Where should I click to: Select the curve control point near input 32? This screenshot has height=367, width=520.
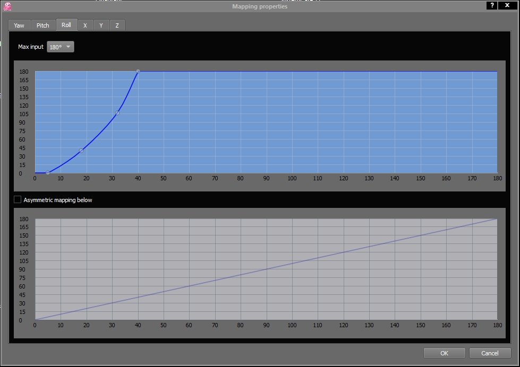pyautogui.click(x=117, y=113)
